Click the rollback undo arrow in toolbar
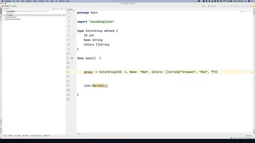Image resolution: width=255 pixels, height=143 pixels. point(248,6)
